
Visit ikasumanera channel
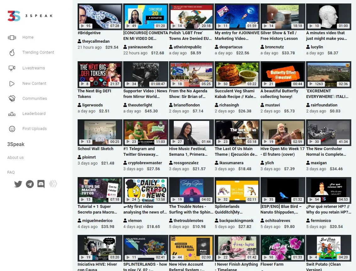click(x=231, y=163)
